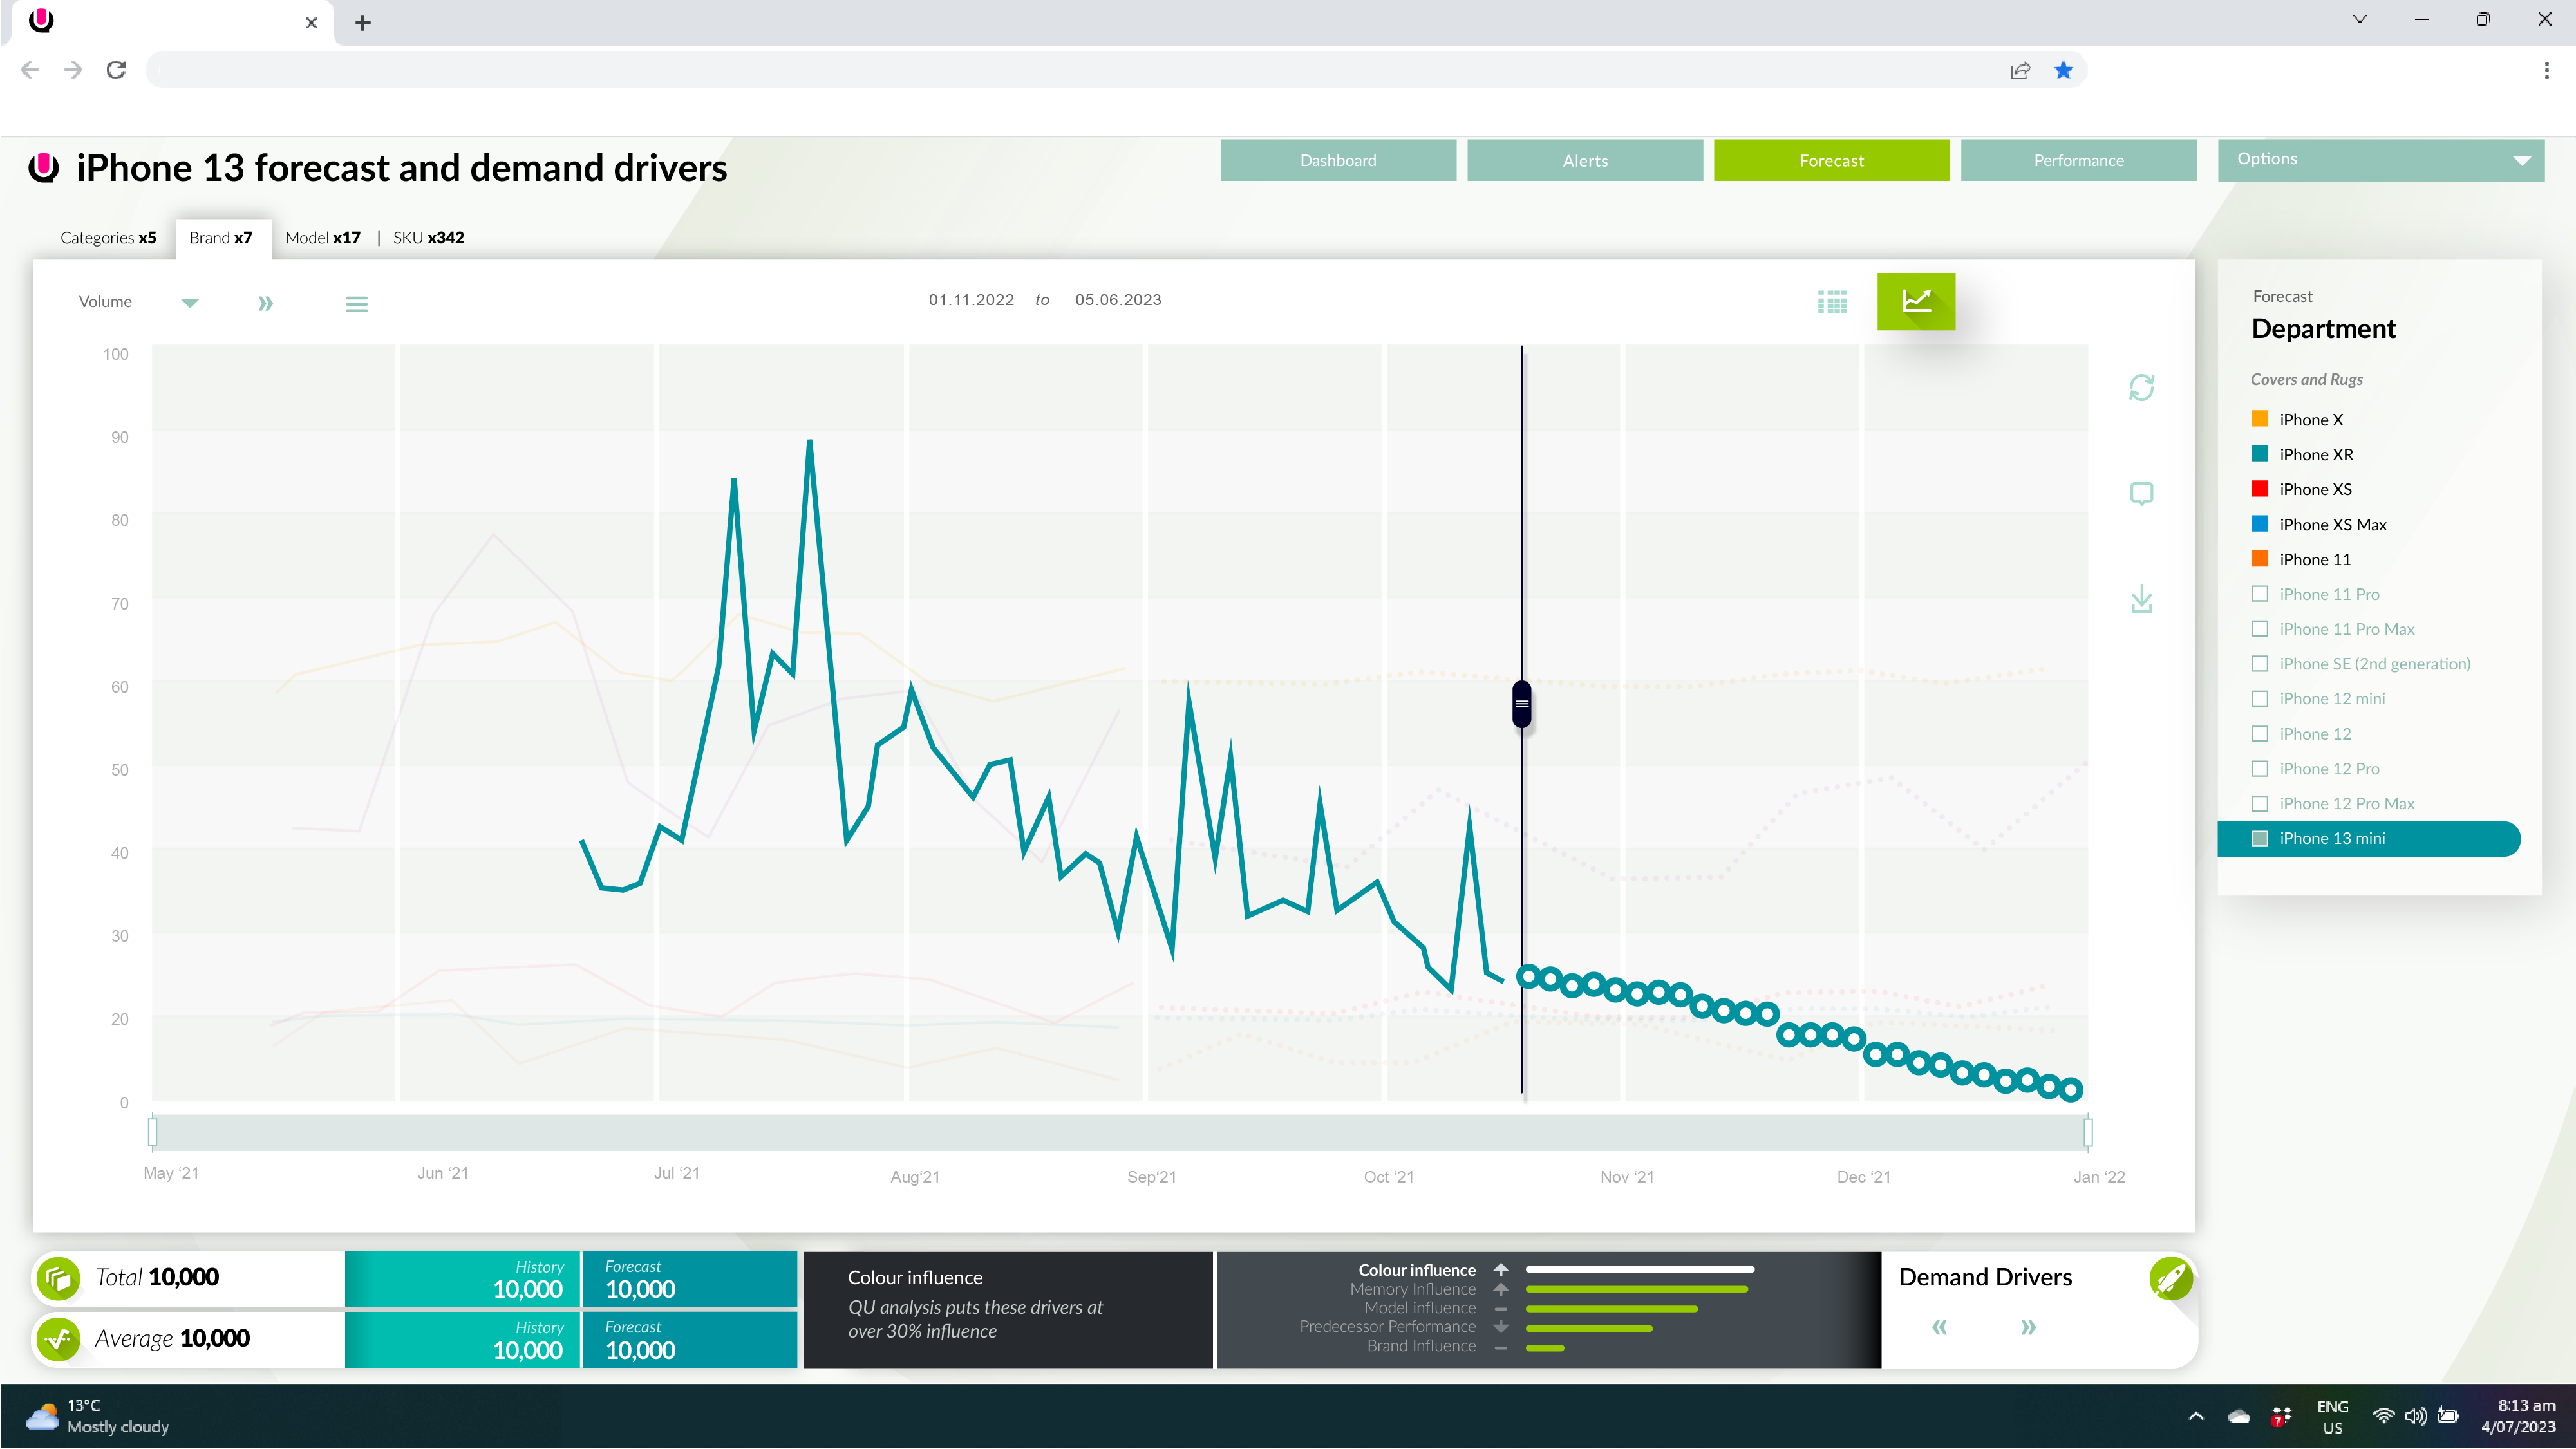Close the current browser tab
This screenshot has height=1449, width=2576.
coord(312,22)
